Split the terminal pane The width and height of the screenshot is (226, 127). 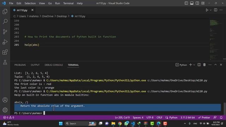coord(199,65)
